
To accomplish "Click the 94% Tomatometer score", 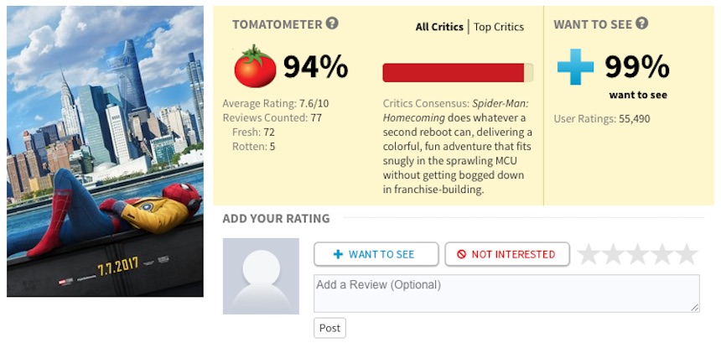I will coord(315,67).
